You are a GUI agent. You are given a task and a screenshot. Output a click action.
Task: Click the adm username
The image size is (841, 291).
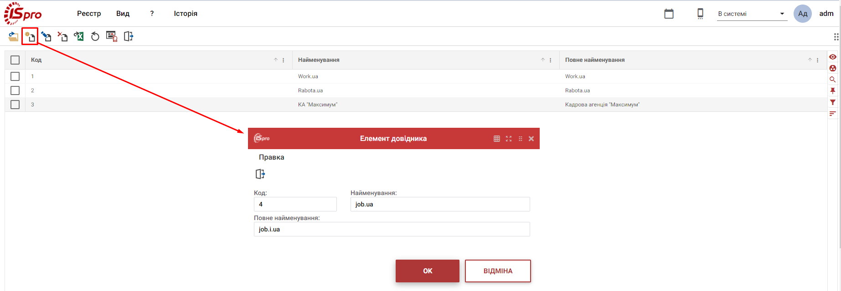coord(826,14)
